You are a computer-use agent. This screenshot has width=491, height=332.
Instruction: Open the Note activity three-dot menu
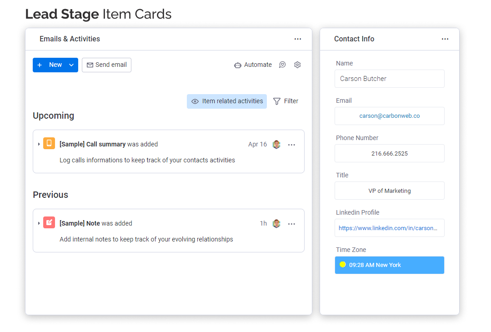point(292,224)
